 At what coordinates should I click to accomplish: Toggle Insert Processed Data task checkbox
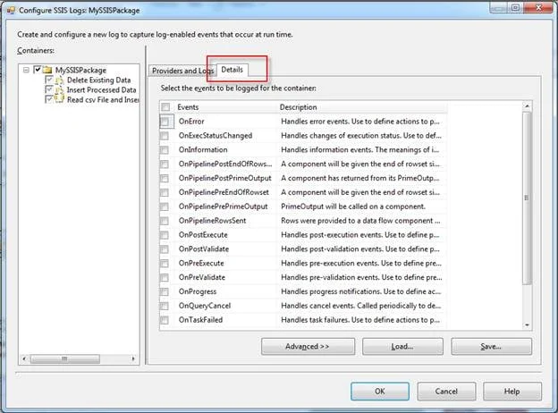[x=49, y=89]
